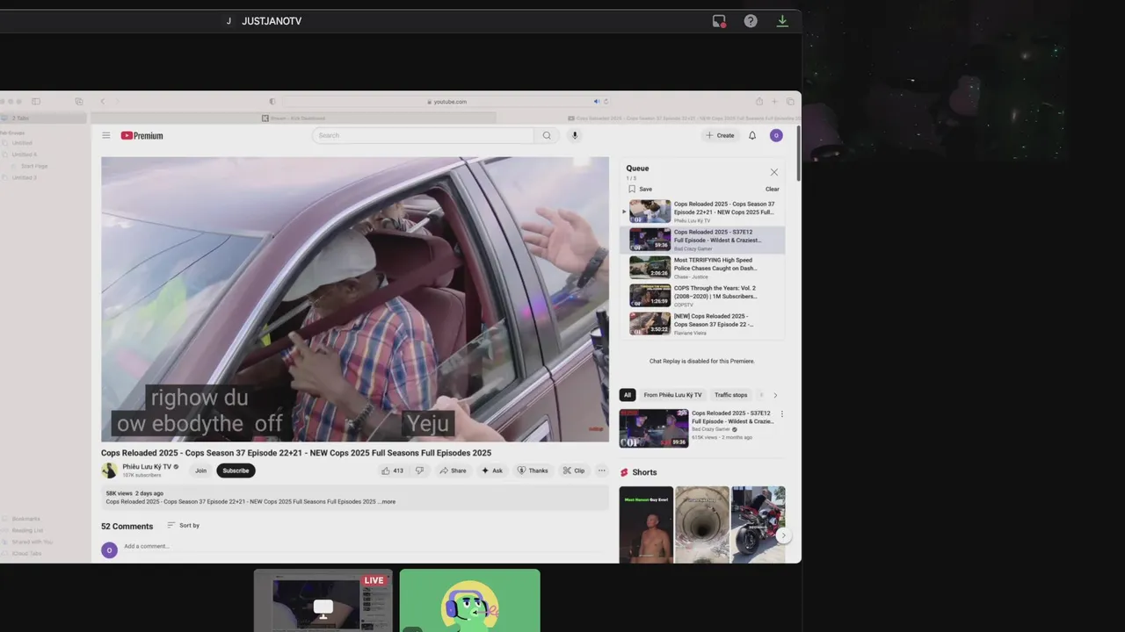Switch to Kick Dashboard Safari tab

pos(294,118)
